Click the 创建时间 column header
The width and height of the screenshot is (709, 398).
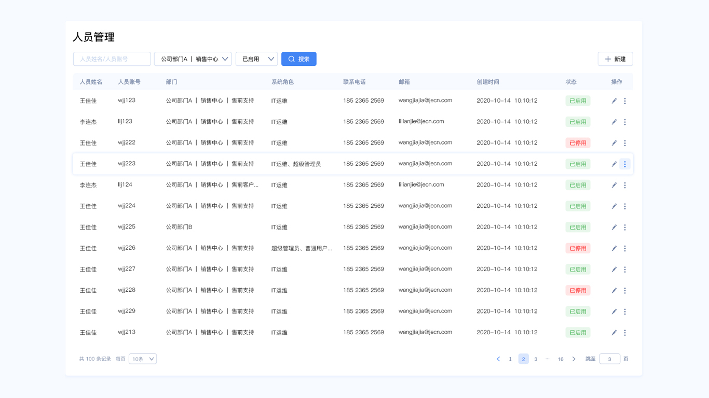(x=488, y=82)
